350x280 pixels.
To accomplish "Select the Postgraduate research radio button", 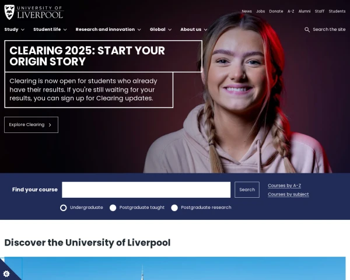I will (x=174, y=208).
